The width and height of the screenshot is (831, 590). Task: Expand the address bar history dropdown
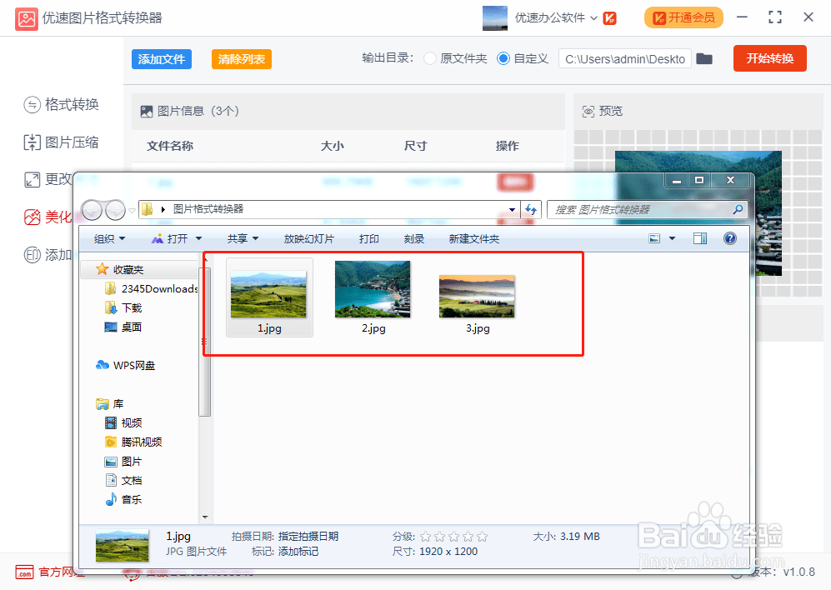pyautogui.click(x=512, y=209)
